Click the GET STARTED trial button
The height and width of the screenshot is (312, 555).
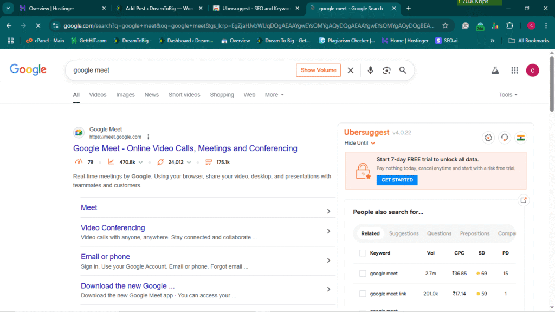pyautogui.click(x=397, y=180)
